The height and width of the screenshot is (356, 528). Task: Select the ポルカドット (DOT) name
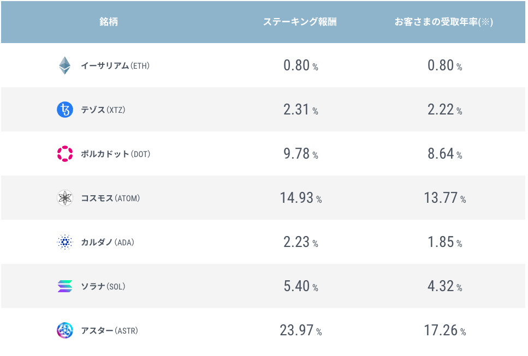click(115, 154)
